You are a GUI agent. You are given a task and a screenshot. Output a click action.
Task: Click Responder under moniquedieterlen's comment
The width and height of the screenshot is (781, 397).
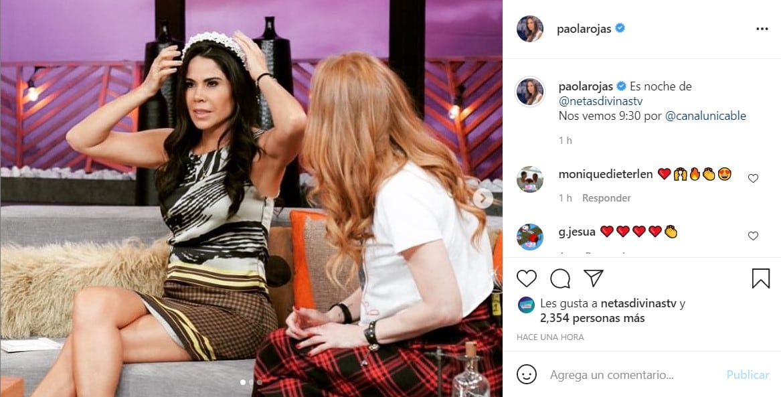click(x=606, y=197)
